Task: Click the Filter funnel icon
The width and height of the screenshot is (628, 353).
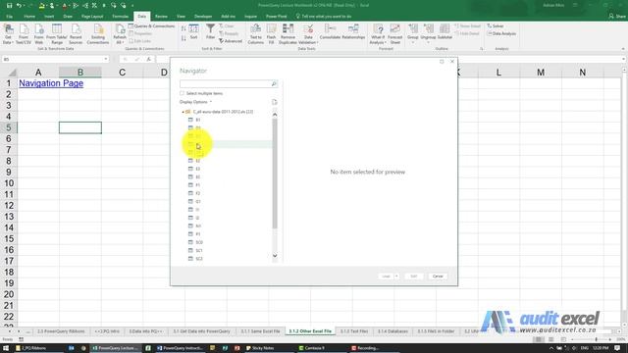Action: click(x=210, y=31)
